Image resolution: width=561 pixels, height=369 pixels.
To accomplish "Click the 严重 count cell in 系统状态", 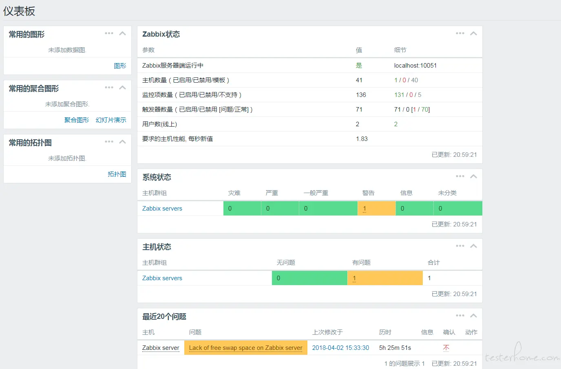I will click(x=280, y=209).
